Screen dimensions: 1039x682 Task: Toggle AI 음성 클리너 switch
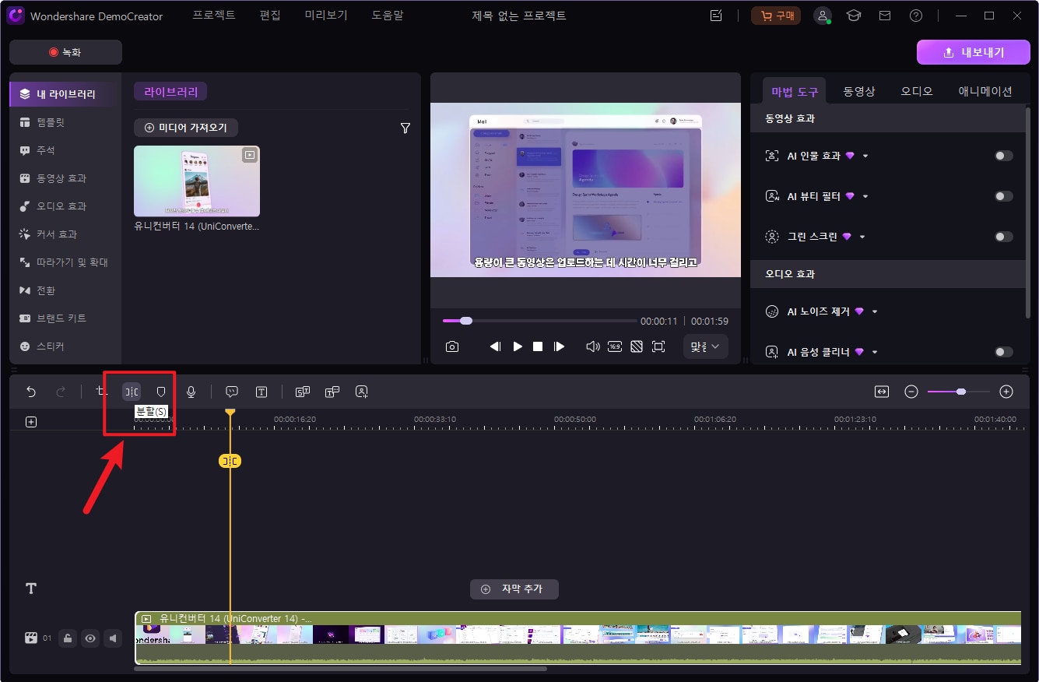pos(1004,352)
